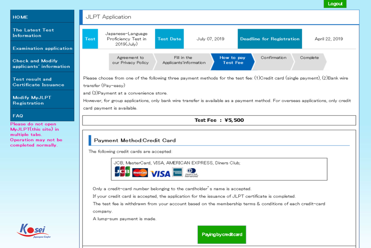The height and width of the screenshot is (248, 371).
Task: Open the HOME menu item
Action: 42,17
